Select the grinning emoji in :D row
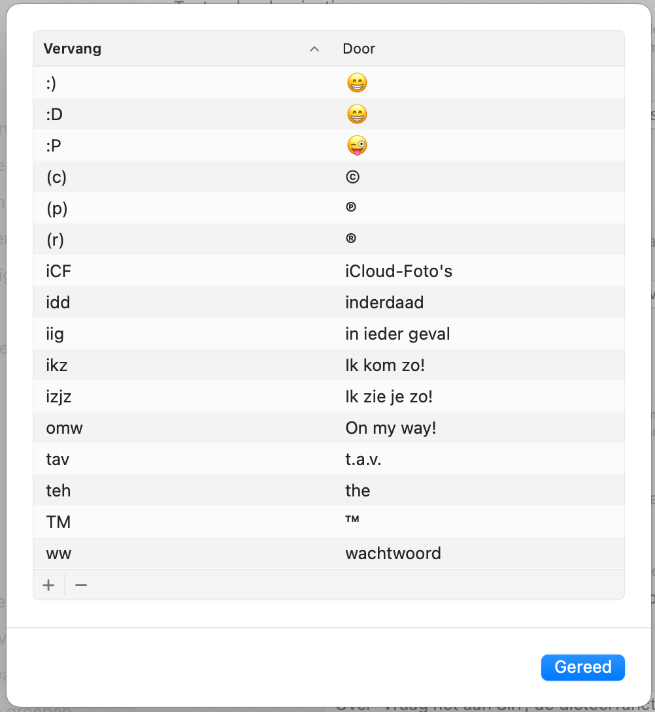 [x=357, y=114]
